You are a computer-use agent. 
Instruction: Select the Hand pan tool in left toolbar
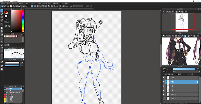pyautogui.click(x=2, y=69)
